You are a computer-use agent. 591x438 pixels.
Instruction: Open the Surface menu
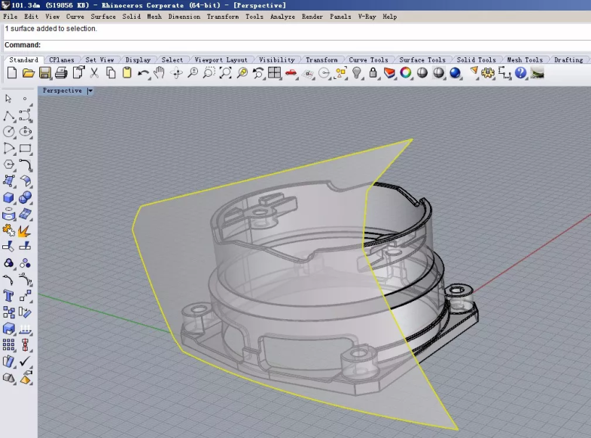click(103, 17)
